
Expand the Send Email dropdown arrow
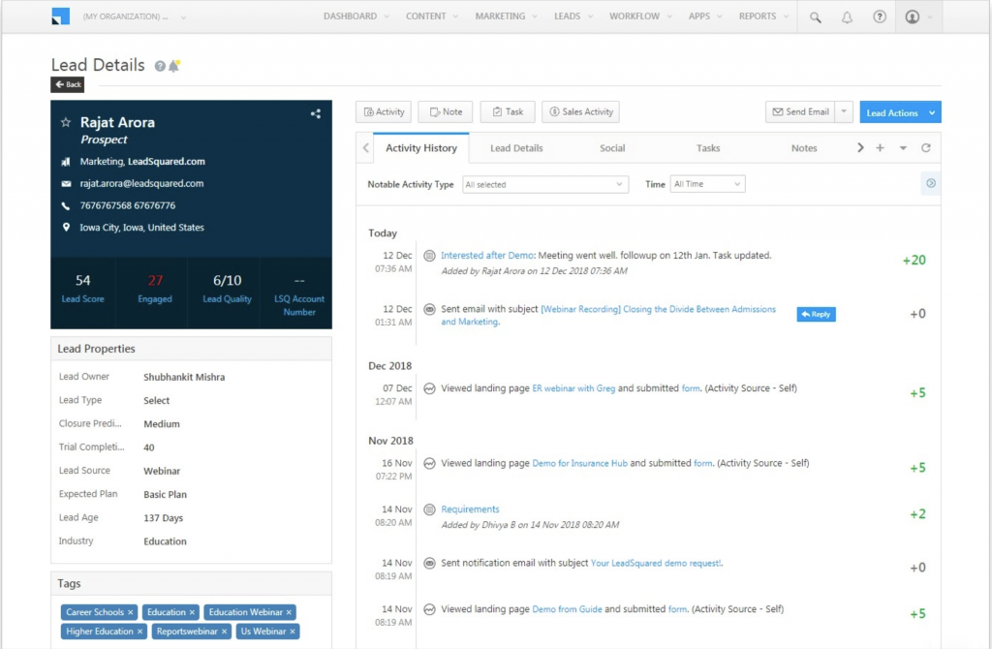pos(844,112)
